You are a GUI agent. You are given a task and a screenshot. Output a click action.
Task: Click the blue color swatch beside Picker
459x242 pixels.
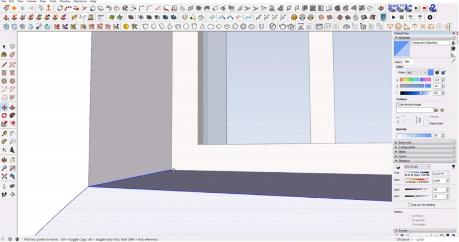click(x=431, y=73)
